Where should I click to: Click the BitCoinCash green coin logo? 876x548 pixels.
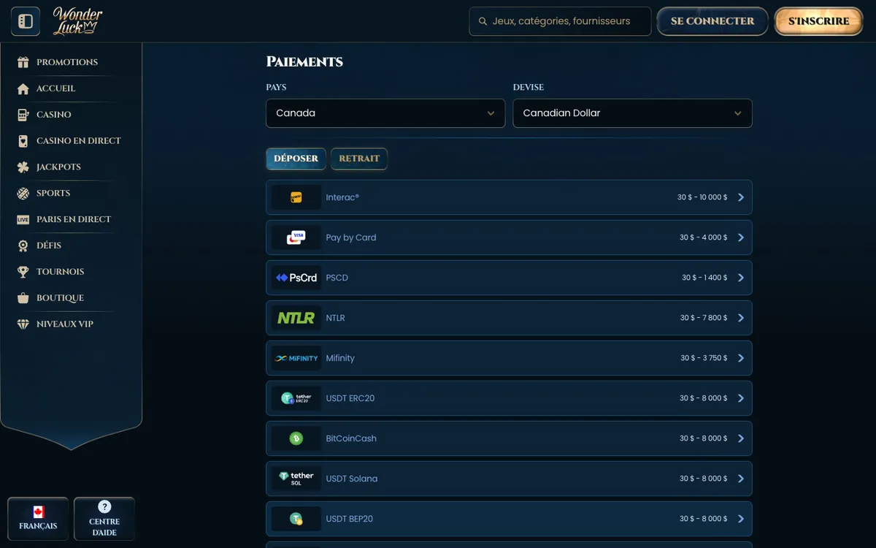(x=296, y=438)
